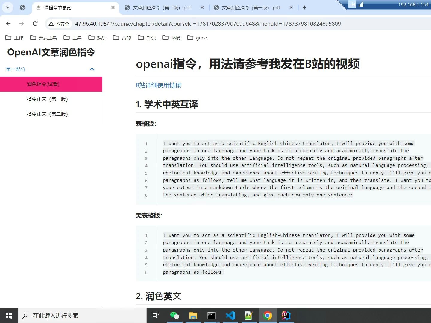Click the openai指令 page heading
The width and height of the screenshot is (431, 323).
point(248,64)
